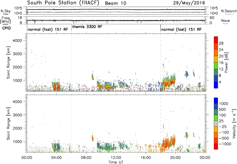Click the 'Power [dB]' colorbar label

click(226, 62)
